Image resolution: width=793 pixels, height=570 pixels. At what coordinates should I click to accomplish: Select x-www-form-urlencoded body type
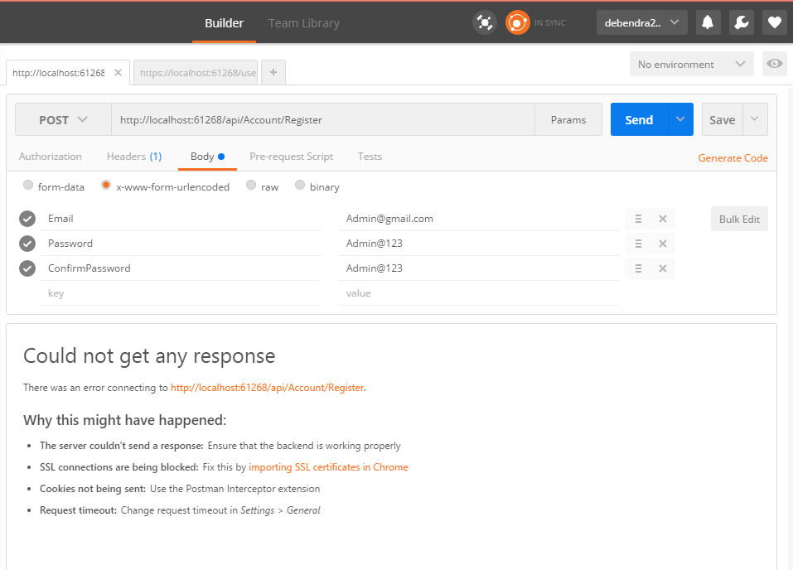pos(106,185)
